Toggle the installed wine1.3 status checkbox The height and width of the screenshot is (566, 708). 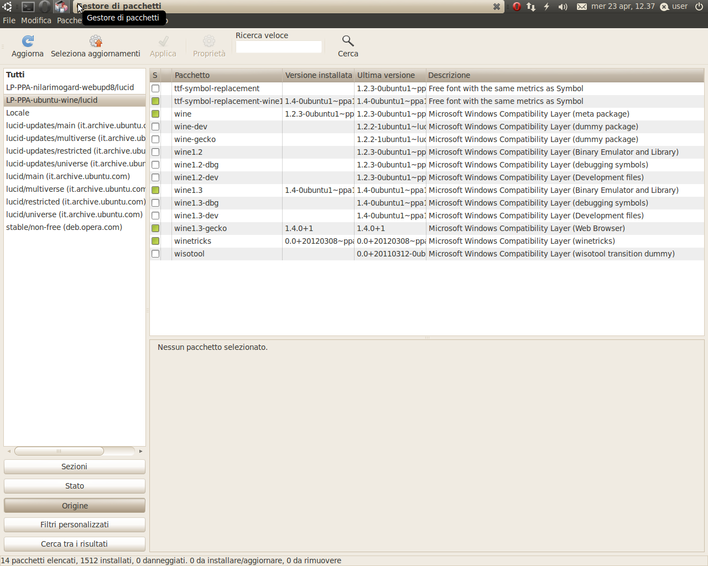tap(155, 190)
